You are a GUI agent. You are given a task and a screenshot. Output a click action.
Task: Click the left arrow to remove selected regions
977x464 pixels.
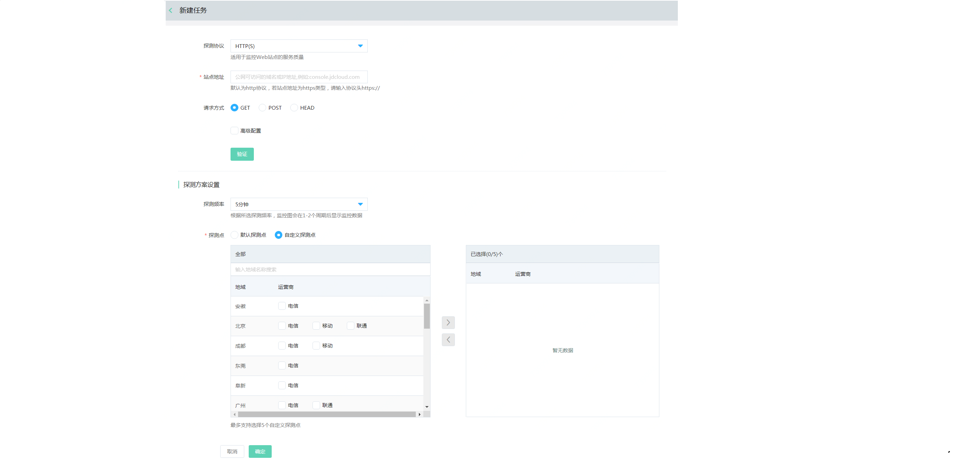click(448, 339)
